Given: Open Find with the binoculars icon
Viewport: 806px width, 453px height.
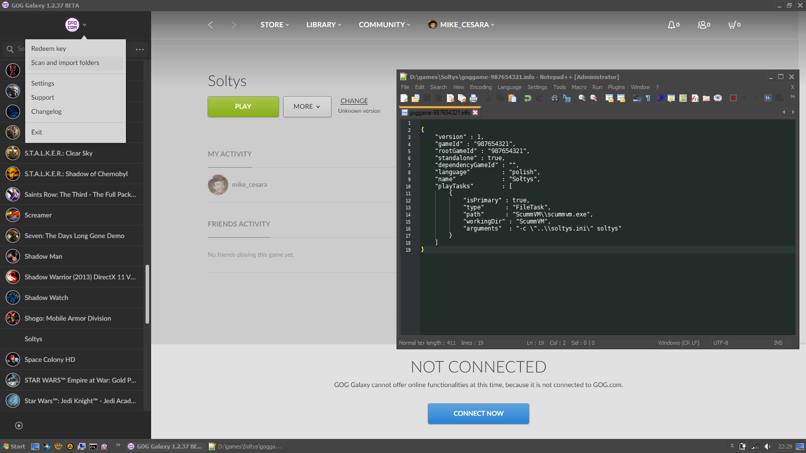Looking at the screenshot, I should pos(555,98).
